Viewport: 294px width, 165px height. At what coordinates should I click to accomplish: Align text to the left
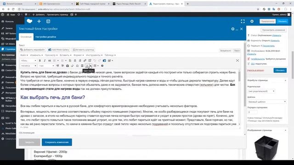(70, 60)
